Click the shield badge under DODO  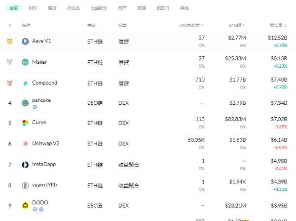click(x=35, y=210)
